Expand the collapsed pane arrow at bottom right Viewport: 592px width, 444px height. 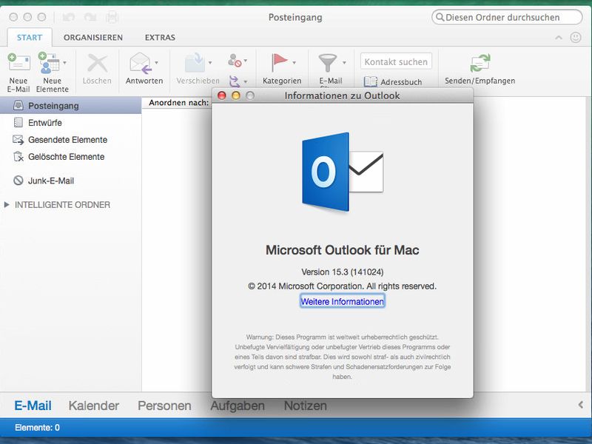pyautogui.click(x=580, y=405)
